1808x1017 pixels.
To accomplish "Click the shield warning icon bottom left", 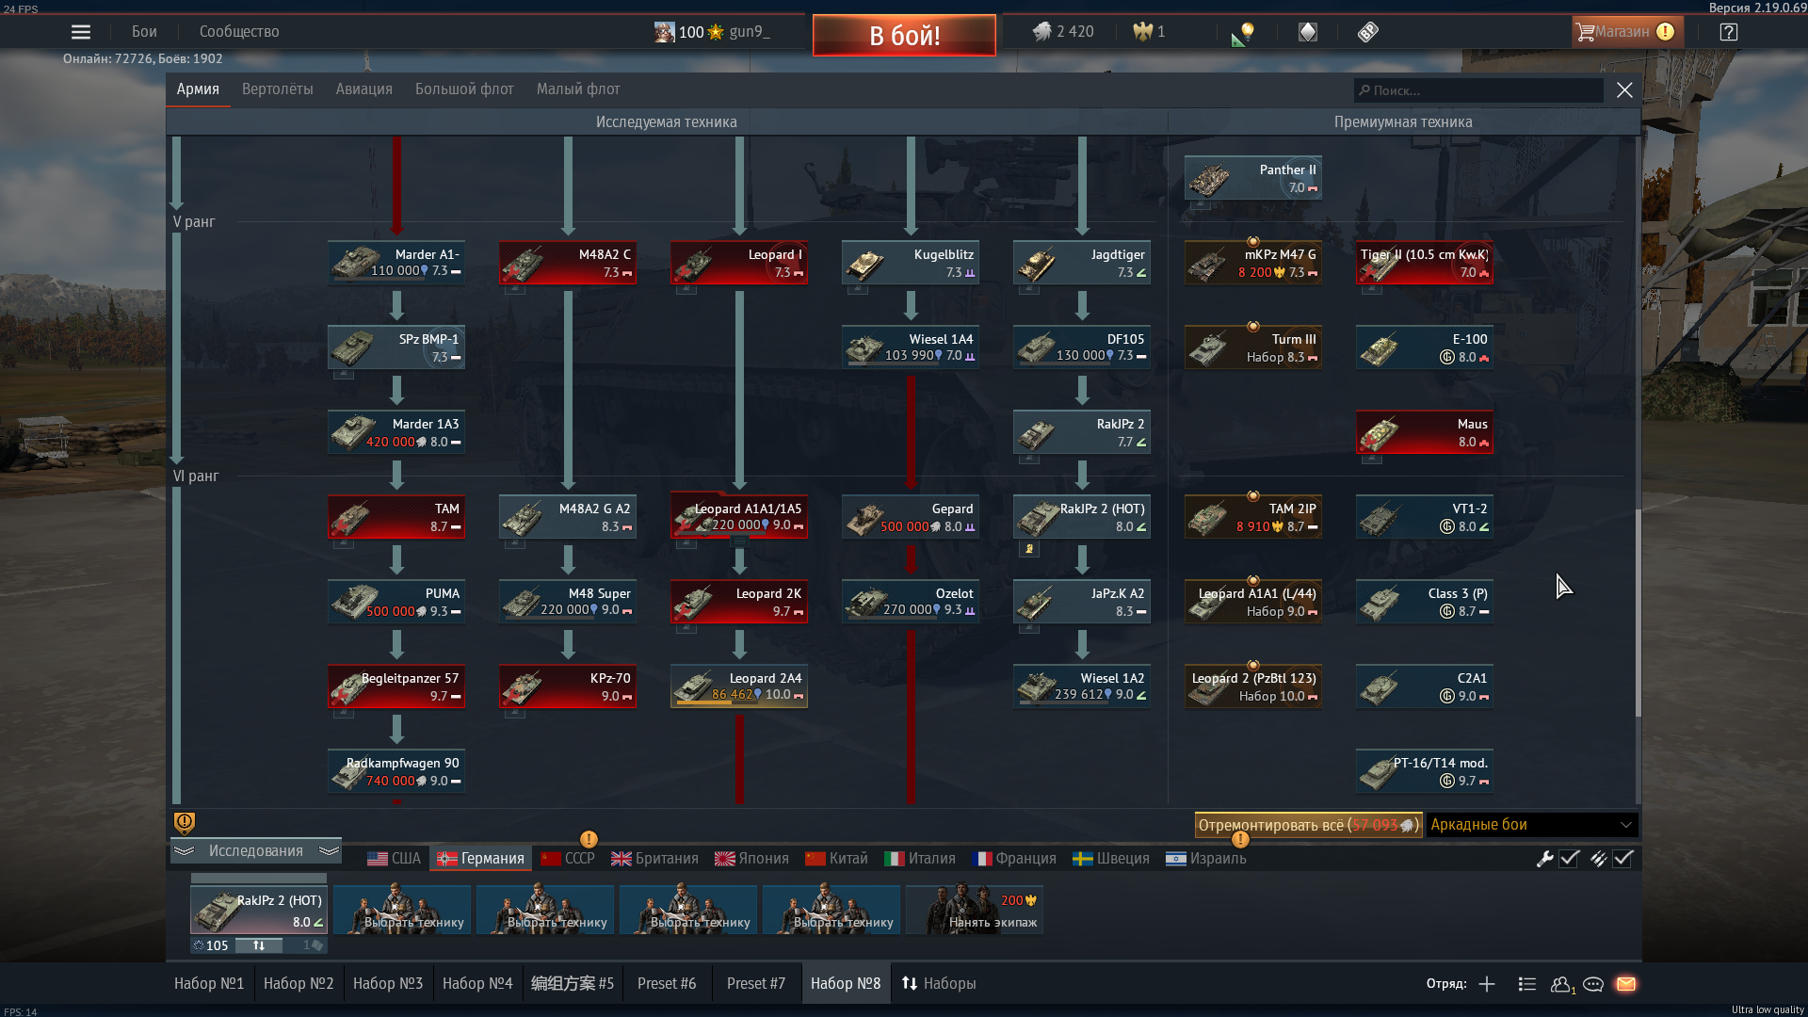I will [185, 824].
